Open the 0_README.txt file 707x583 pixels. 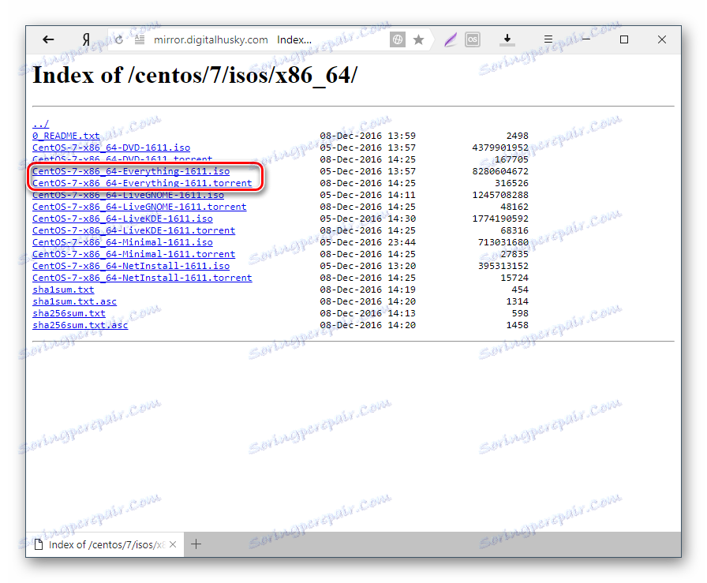[x=65, y=135]
